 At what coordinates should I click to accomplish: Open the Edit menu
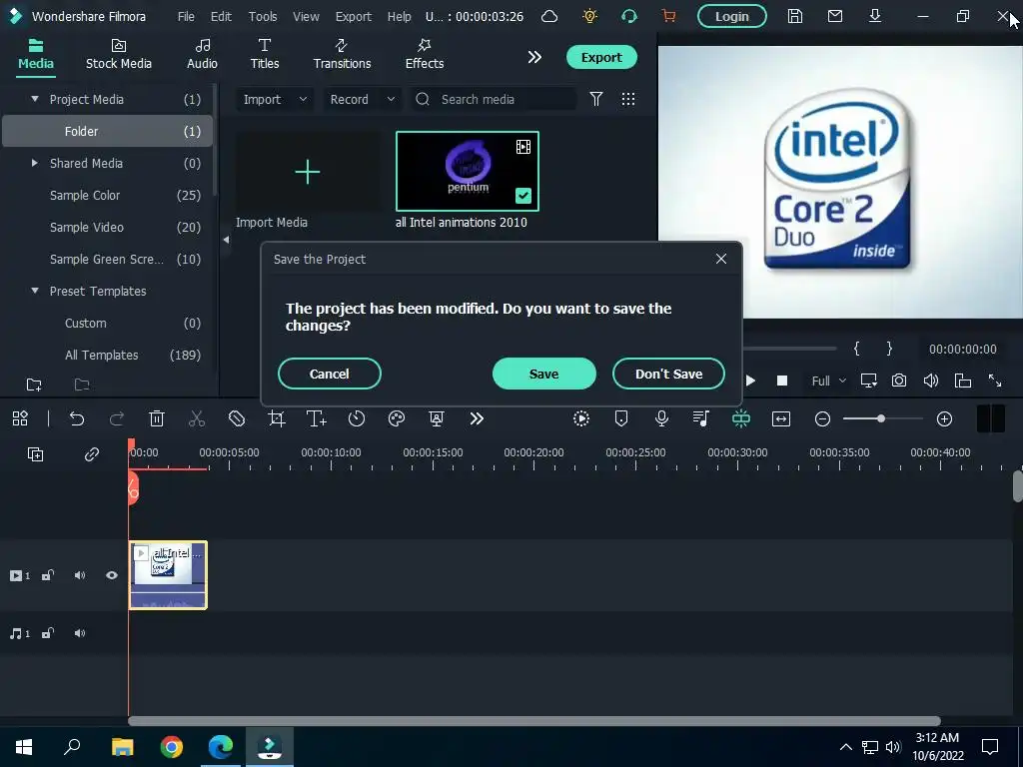(x=221, y=16)
